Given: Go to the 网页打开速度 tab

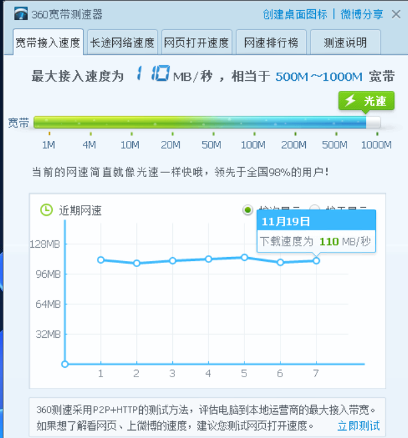Looking at the screenshot, I should [197, 43].
